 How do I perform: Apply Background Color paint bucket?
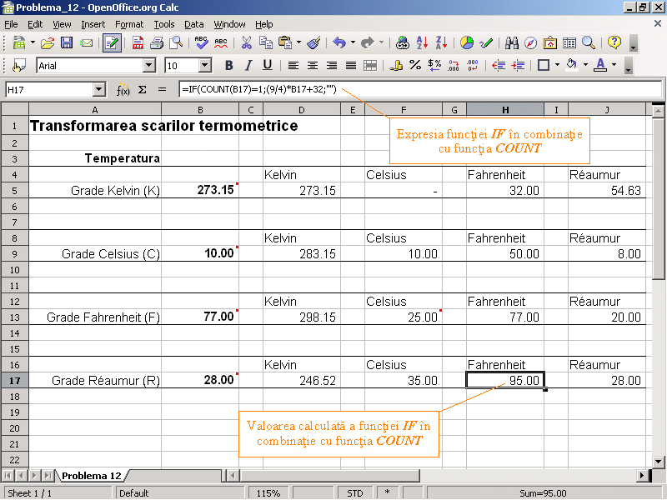[572, 66]
